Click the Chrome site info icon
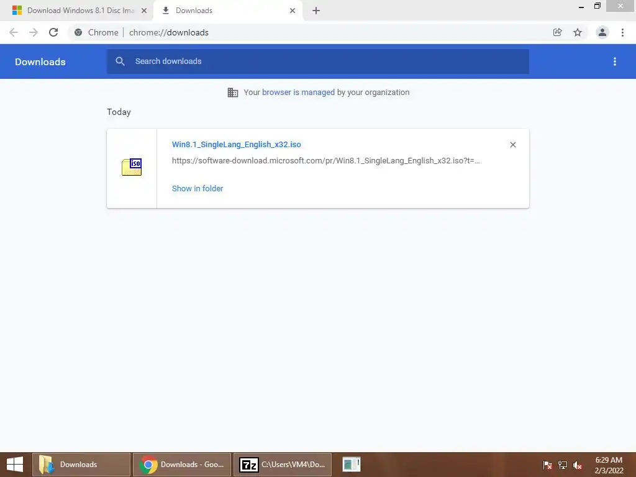This screenshot has width=636, height=477. point(78,32)
